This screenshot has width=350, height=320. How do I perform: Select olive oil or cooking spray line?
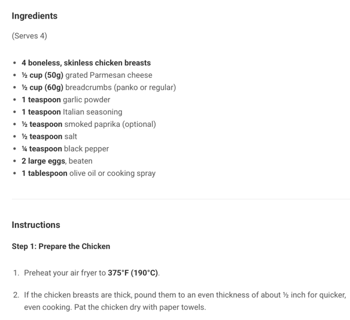click(x=89, y=173)
